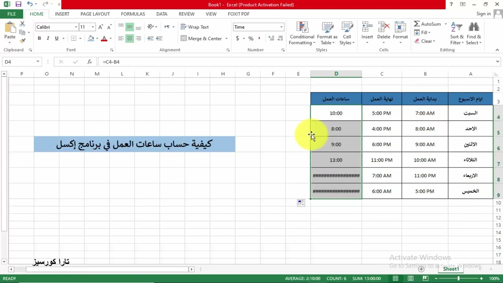This screenshot has width=503, height=283.
Task: Open the Name Box dropdown arrow
Action: click(x=38, y=62)
